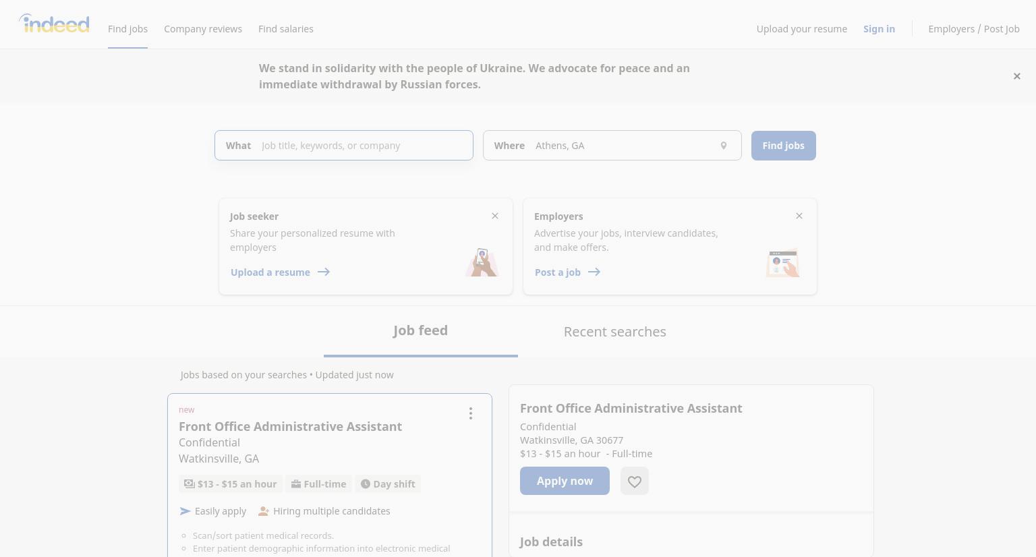Viewport: 1036px width, 557px height.
Task: Click the Easily apply arrow icon
Action: pos(185,511)
